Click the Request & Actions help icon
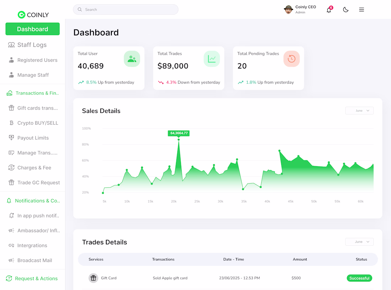 [9, 278]
